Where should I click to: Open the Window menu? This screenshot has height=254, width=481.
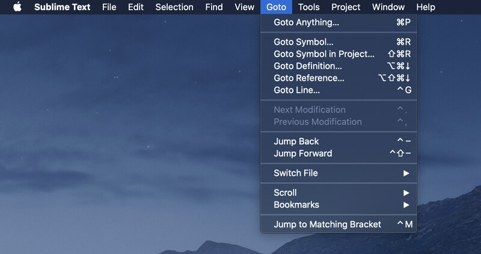[388, 7]
